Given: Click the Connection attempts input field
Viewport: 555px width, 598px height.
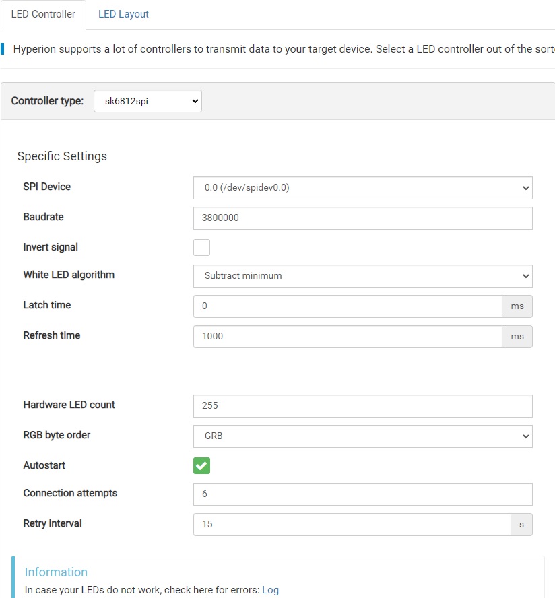Looking at the screenshot, I should click(x=362, y=494).
